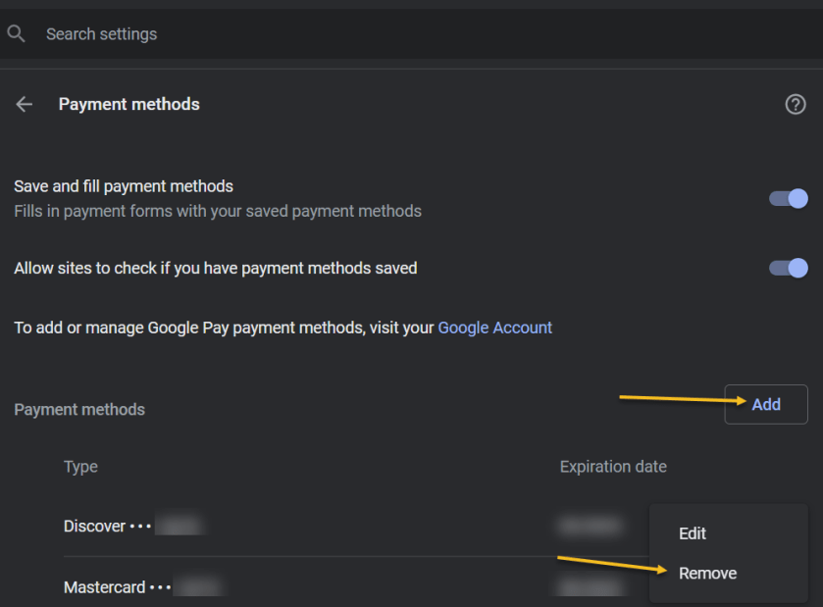Click the Save and fill payment methods label
823x607 pixels.
click(x=124, y=186)
